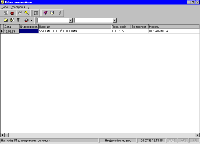The image size is (200, 144).
Task: Click the new record icon with sparkle
Action: (5, 20)
